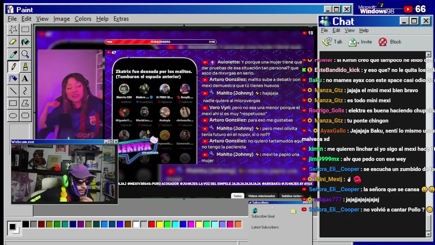Open the Image menu in Paint

click(62, 19)
